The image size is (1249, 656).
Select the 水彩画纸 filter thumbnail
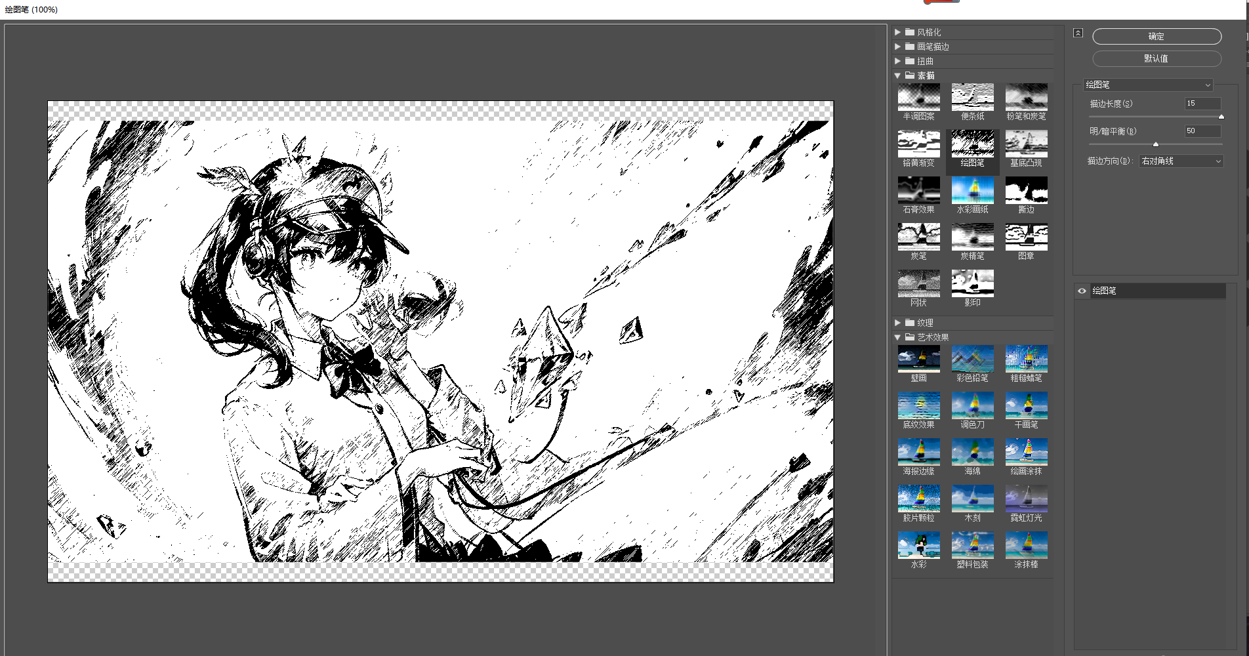972,190
